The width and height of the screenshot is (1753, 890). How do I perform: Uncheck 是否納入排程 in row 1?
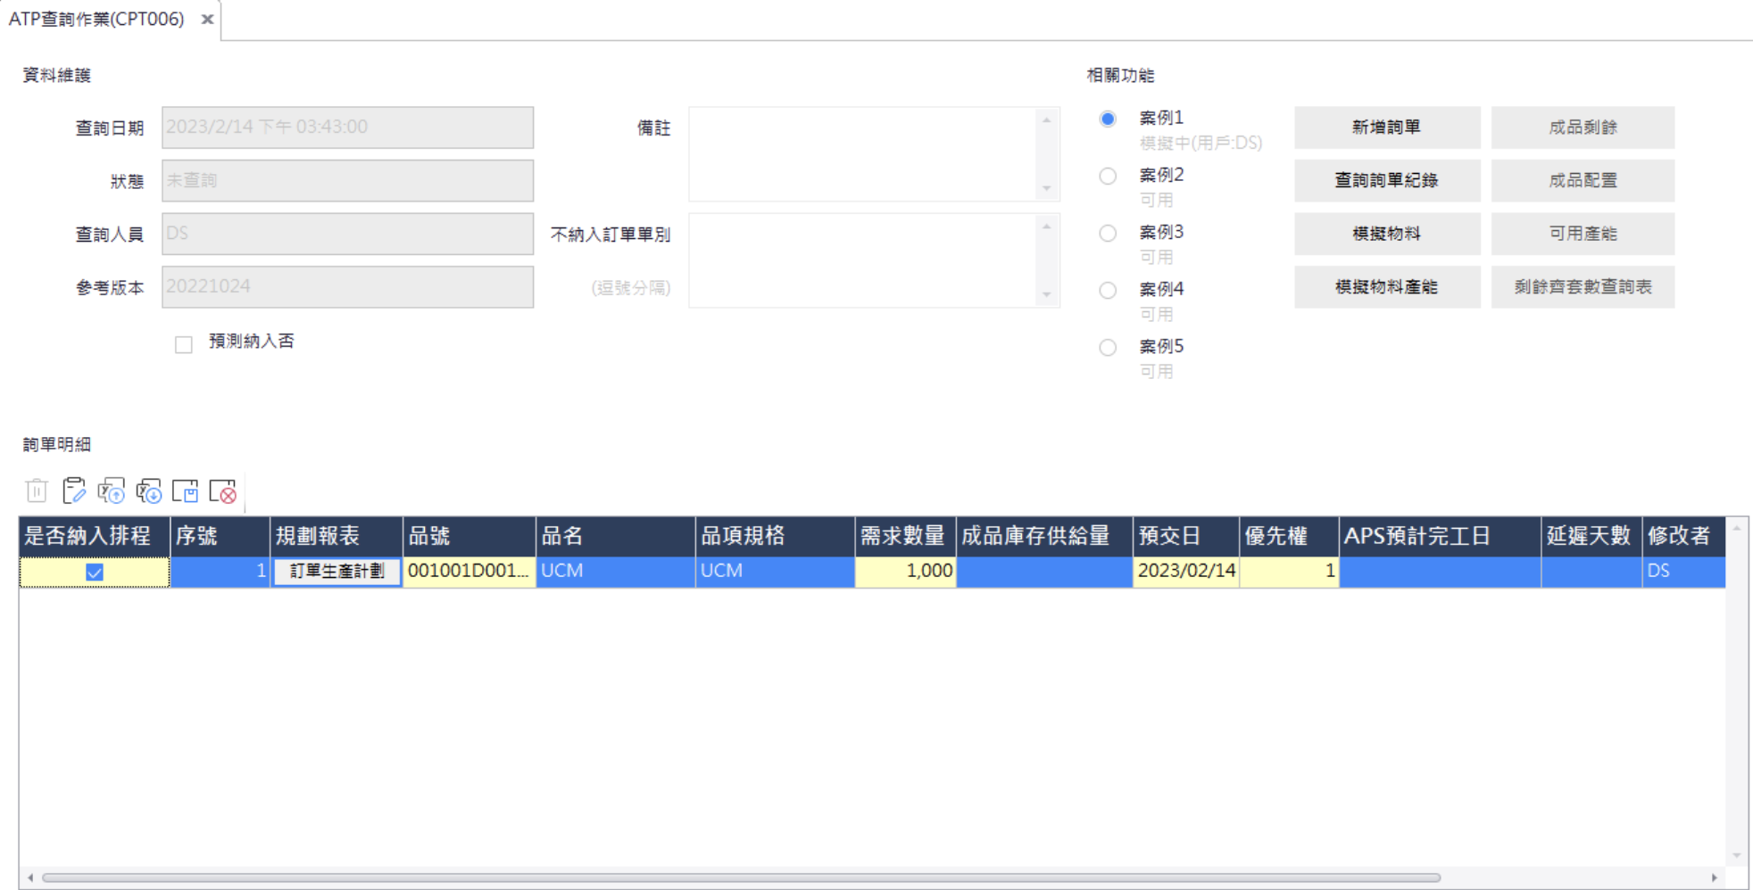click(95, 572)
